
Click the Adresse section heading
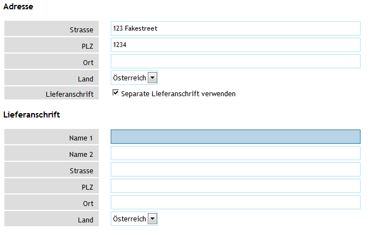[x=18, y=7]
